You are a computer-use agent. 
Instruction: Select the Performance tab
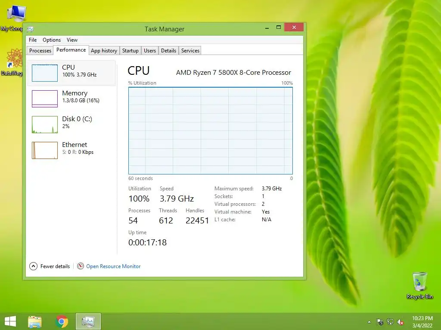pos(71,50)
